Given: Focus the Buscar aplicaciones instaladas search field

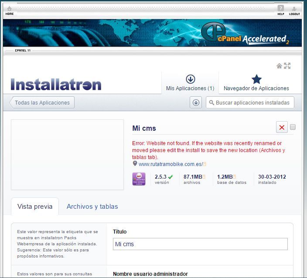Looking at the screenshot, I should click(250, 102).
